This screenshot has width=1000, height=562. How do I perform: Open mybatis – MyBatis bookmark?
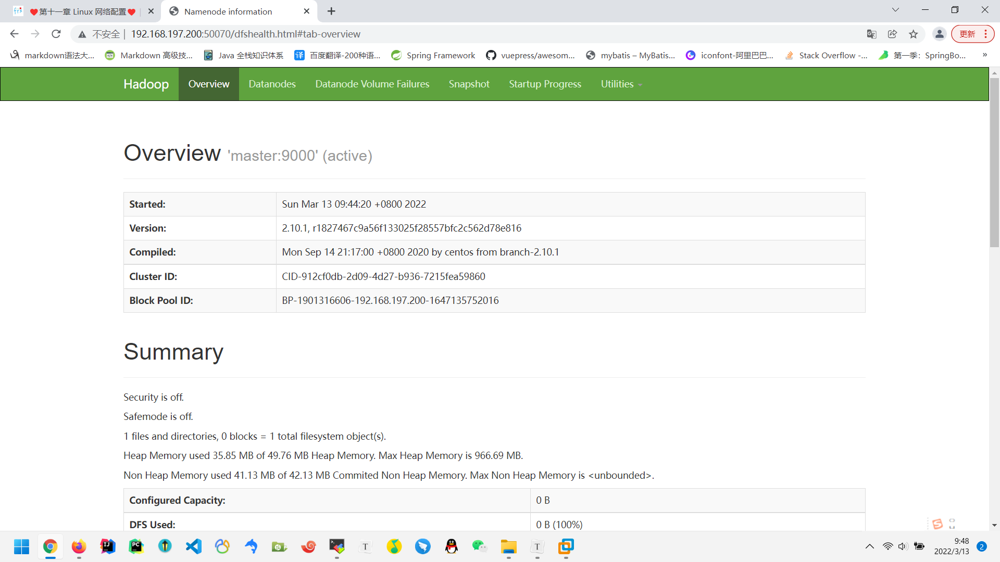(x=630, y=55)
